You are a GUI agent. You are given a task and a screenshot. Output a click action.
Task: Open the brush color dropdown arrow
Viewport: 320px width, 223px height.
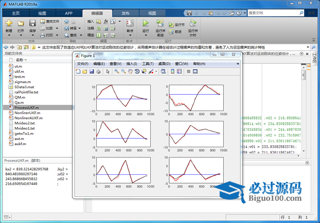point(156,71)
